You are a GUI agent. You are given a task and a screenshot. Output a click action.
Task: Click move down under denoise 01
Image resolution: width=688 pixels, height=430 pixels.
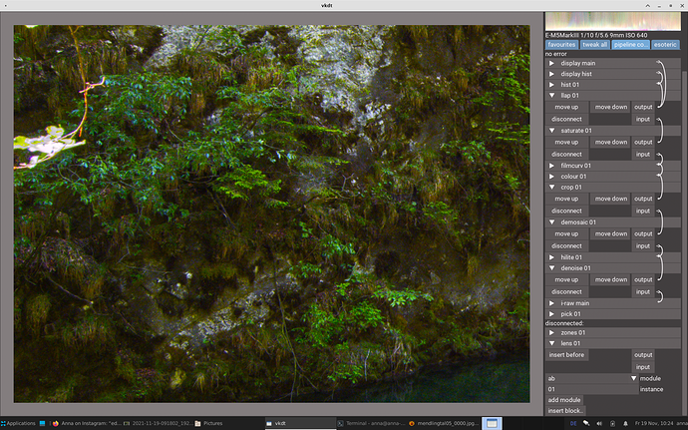pos(611,279)
